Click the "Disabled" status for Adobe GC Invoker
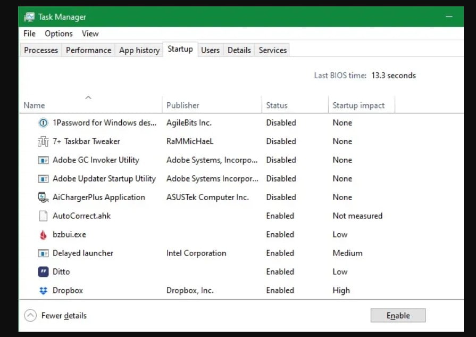The width and height of the screenshot is (476, 337). [281, 160]
